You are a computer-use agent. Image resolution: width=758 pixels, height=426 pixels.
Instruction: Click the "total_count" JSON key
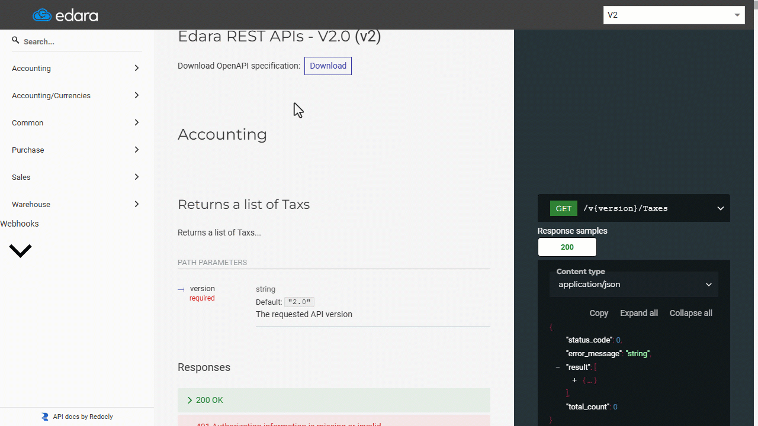click(587, 407)
